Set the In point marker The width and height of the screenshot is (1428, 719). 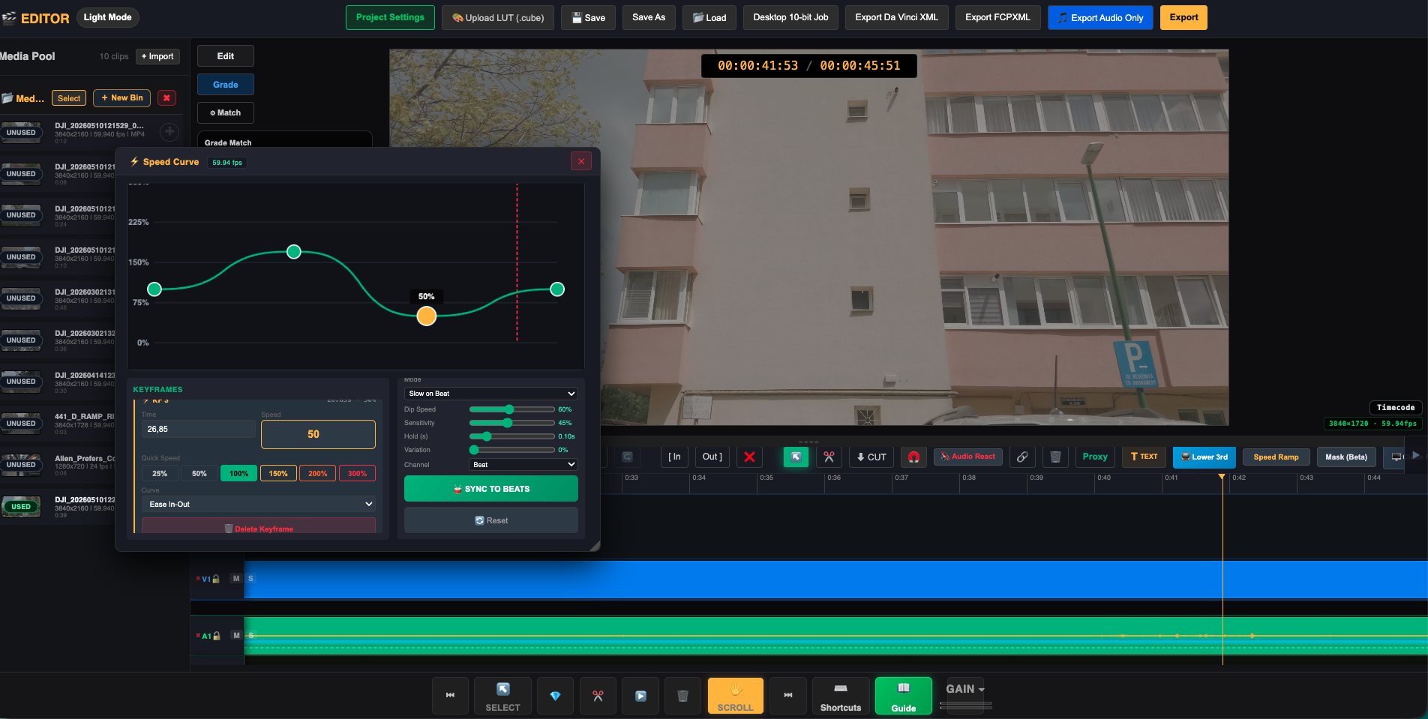tap(674, 457)
